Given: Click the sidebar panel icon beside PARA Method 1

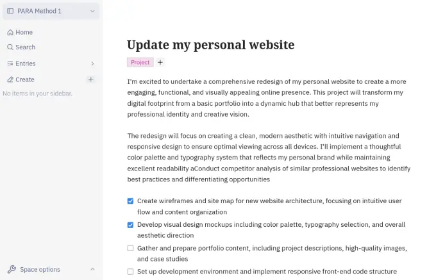Looking at the screenshot, I should (10, 11).
